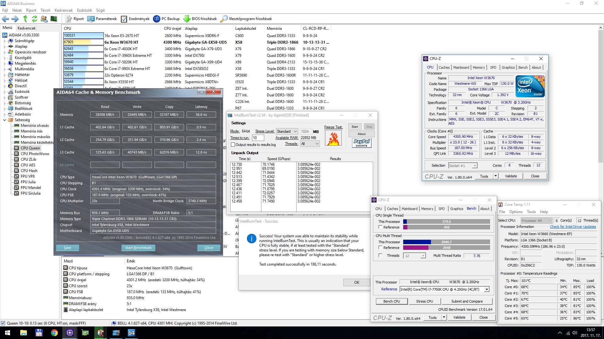Viewport: 604px width, 339px height.
Task: Open the Riport toolbar item
Action: tap(75, 19)
